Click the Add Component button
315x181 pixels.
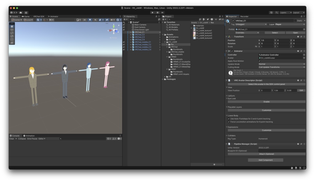pos(265,160)
